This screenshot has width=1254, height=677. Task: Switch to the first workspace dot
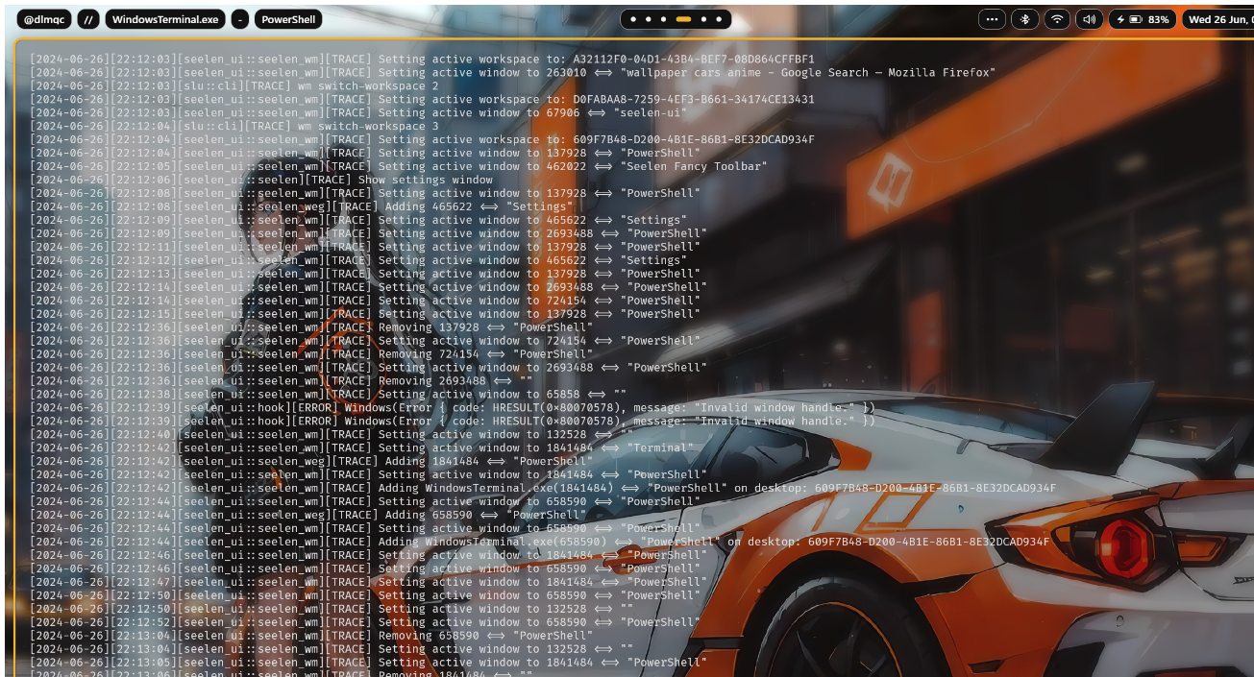pos(633,19)
